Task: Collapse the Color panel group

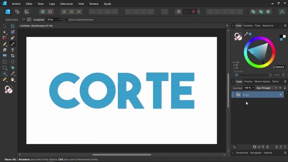Action: [x=233, y=26]
